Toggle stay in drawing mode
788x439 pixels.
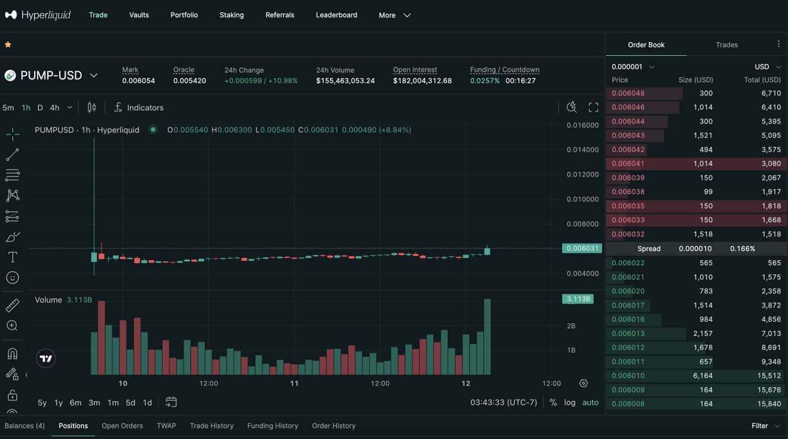tap(12, 374)
